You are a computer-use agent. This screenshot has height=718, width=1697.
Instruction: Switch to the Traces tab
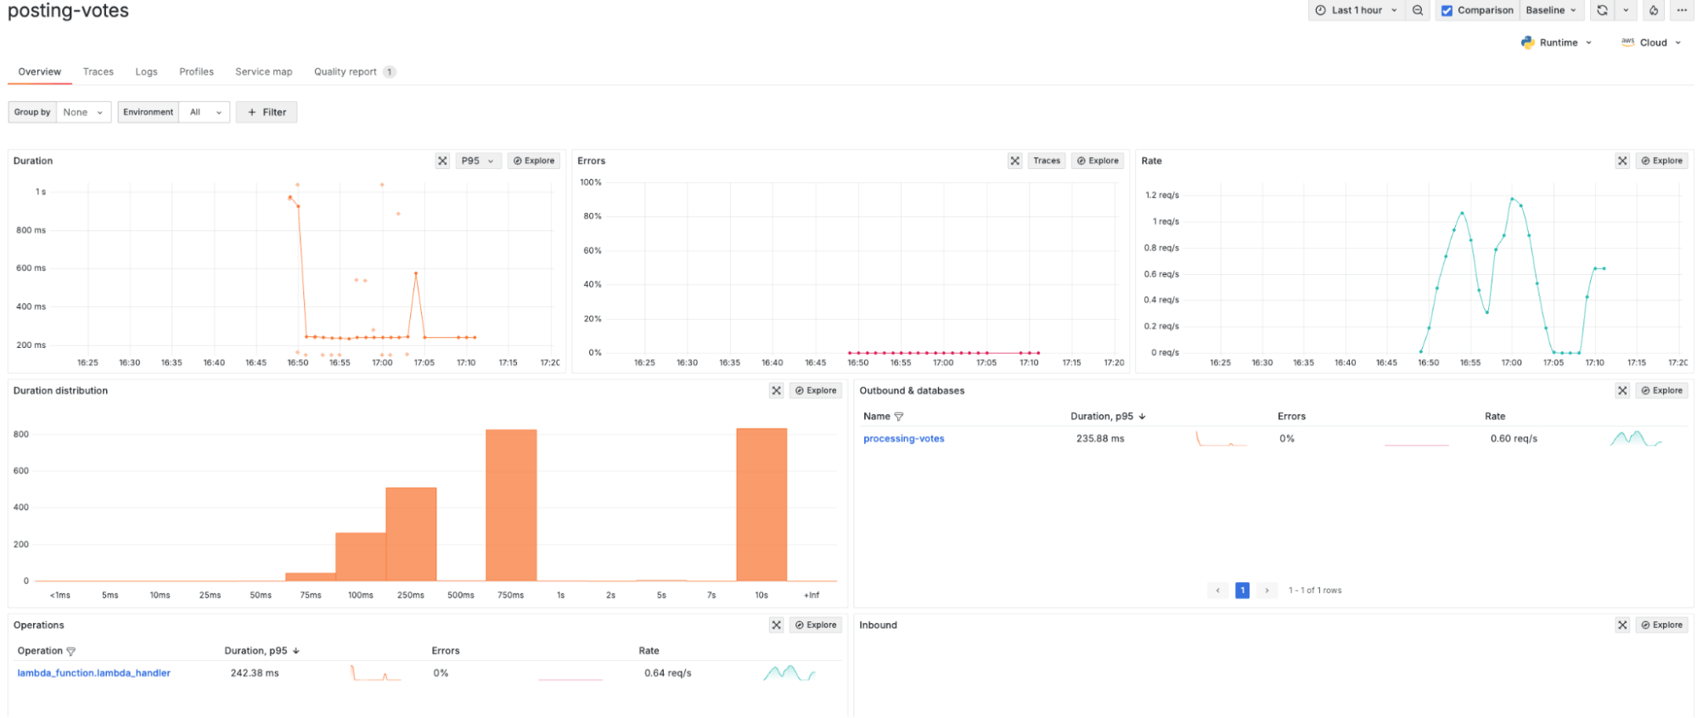(98, 71)
